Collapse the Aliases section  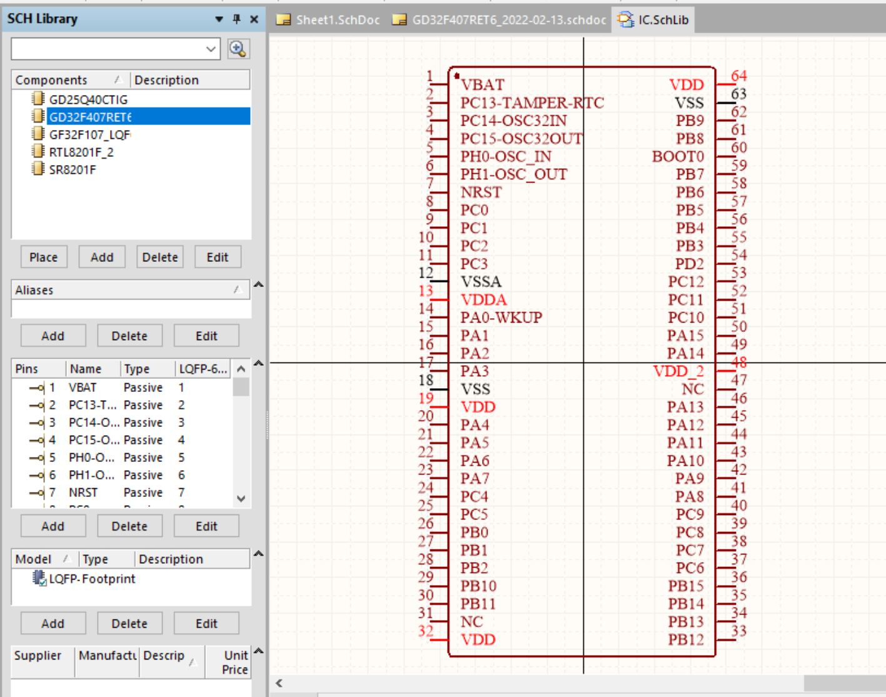(258, 284)
